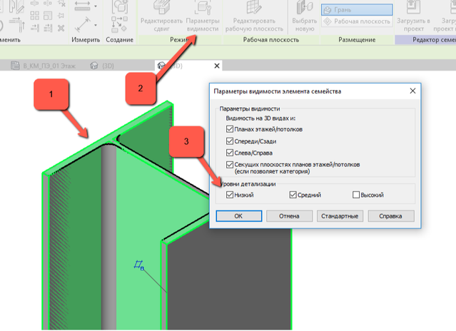Screen dimensions: 456x331
Task: Click Редактировать рабочую плоскость in ribbon
Action: (x=254, y=16)
